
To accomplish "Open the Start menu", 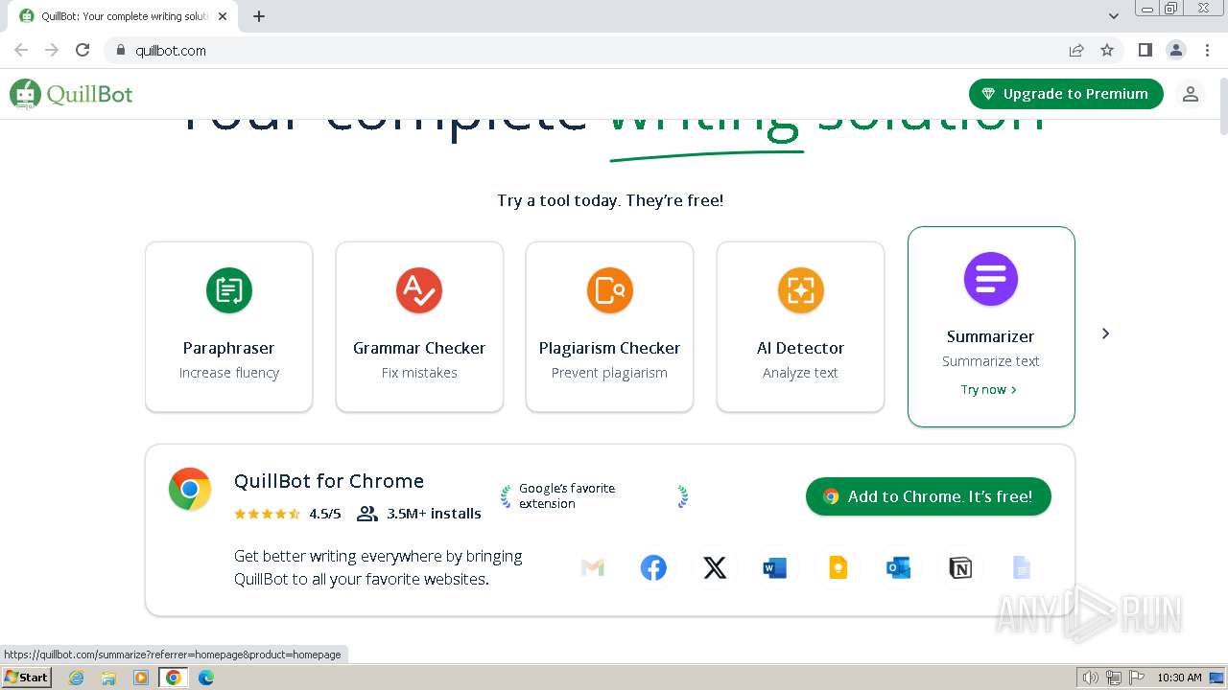I will coord(26,677).
